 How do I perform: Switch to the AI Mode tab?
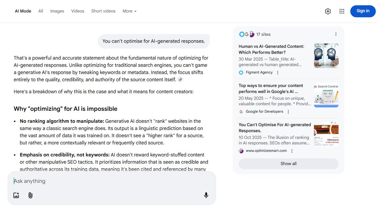[x=23, y=11]
